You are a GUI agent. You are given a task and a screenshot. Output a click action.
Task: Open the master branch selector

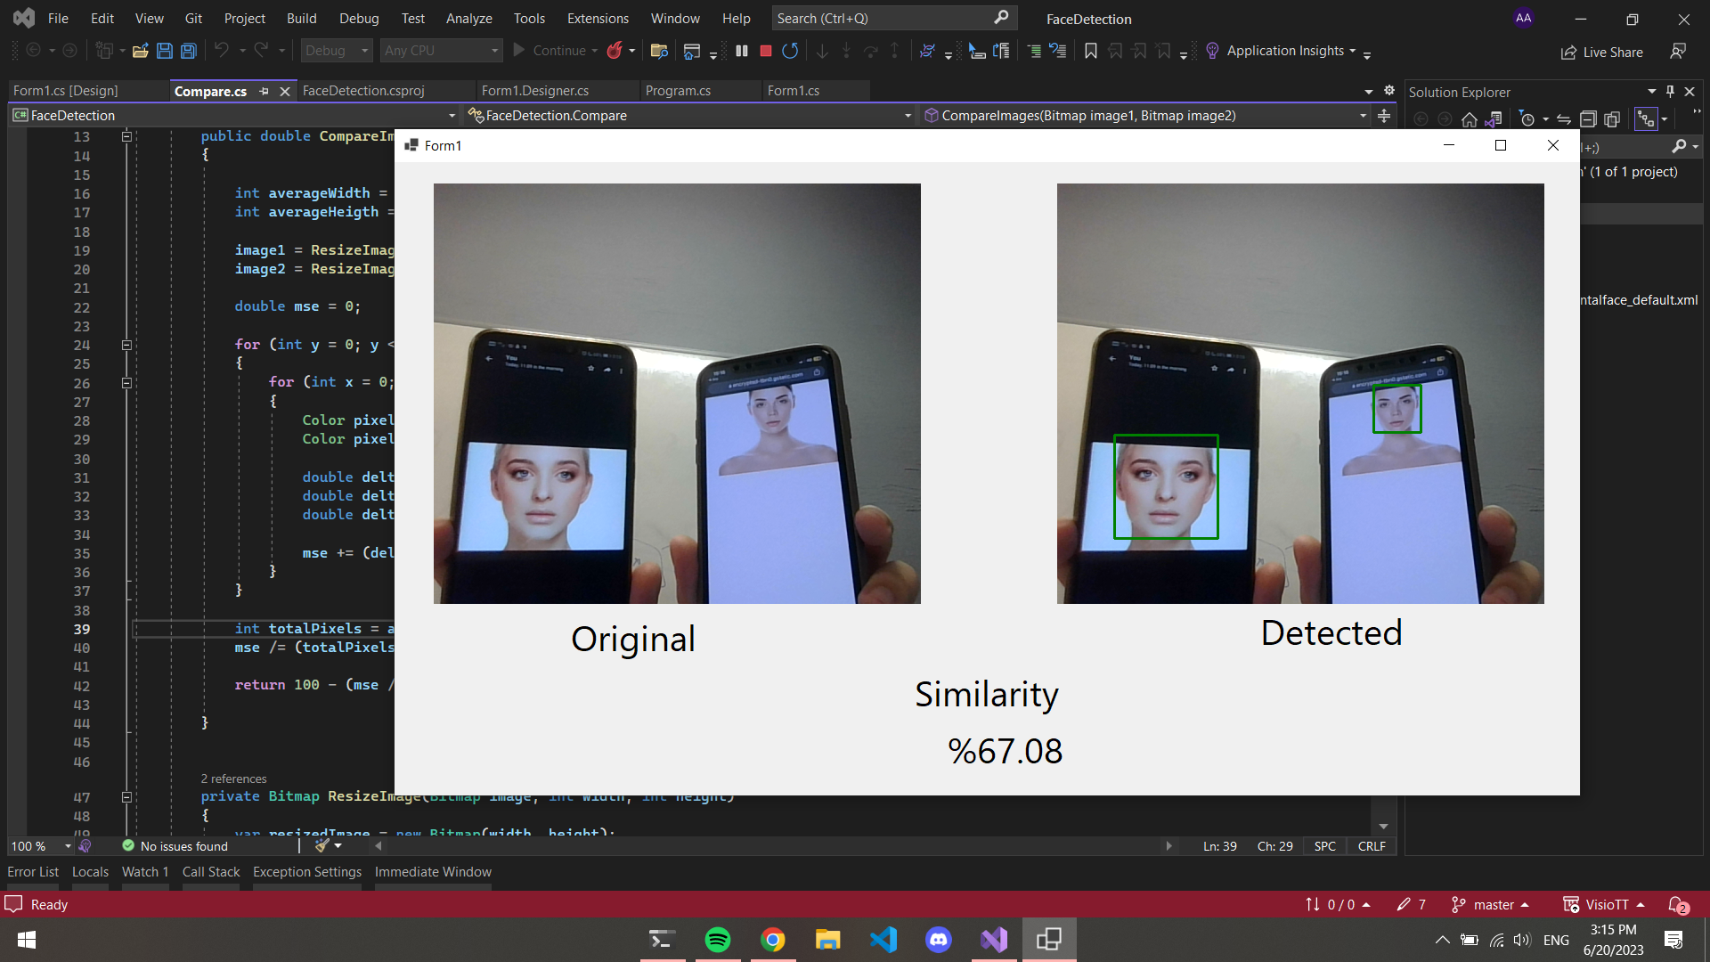[x=1493, y=905]
